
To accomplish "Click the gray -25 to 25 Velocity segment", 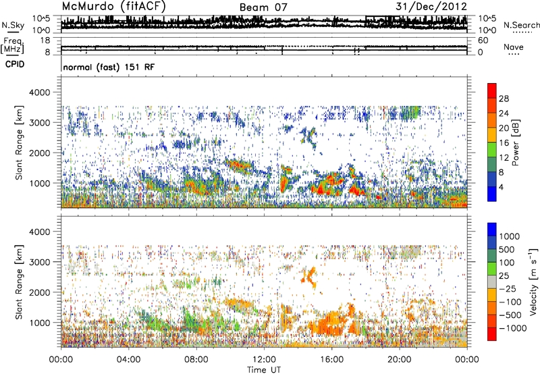I will coord(492,282).
